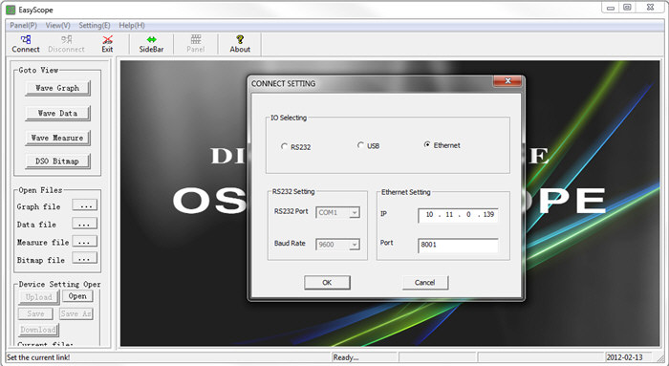
Task: Open the View(V) menu
Action: (57, 25)
